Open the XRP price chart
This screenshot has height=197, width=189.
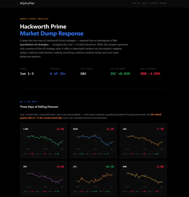coord(45,179)
